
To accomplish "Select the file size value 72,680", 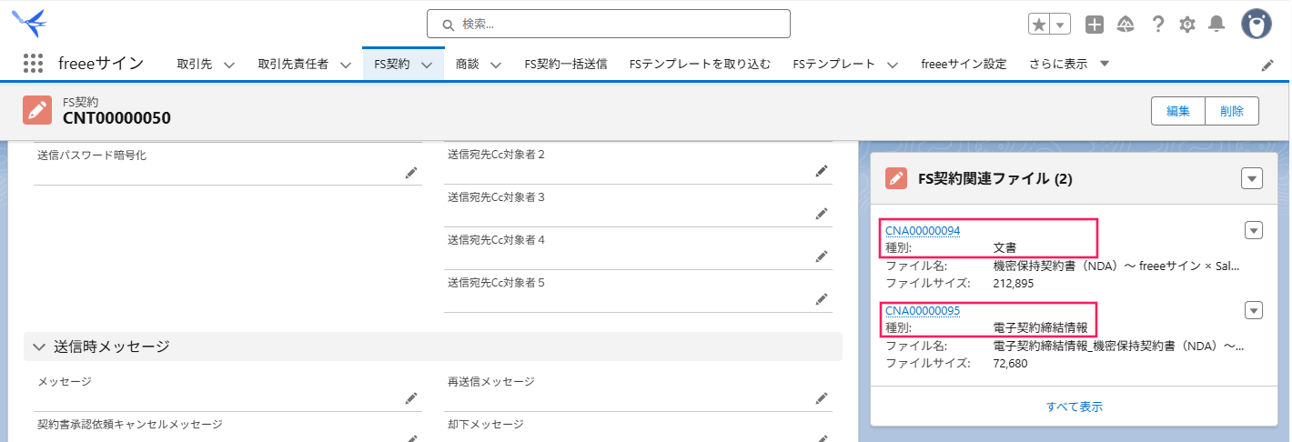I will [1011, 363].
